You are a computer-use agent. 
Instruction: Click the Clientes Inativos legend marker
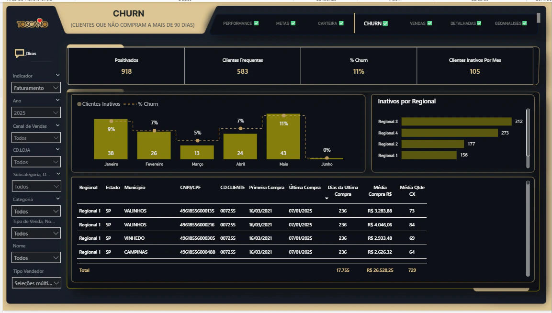[79, 104]
